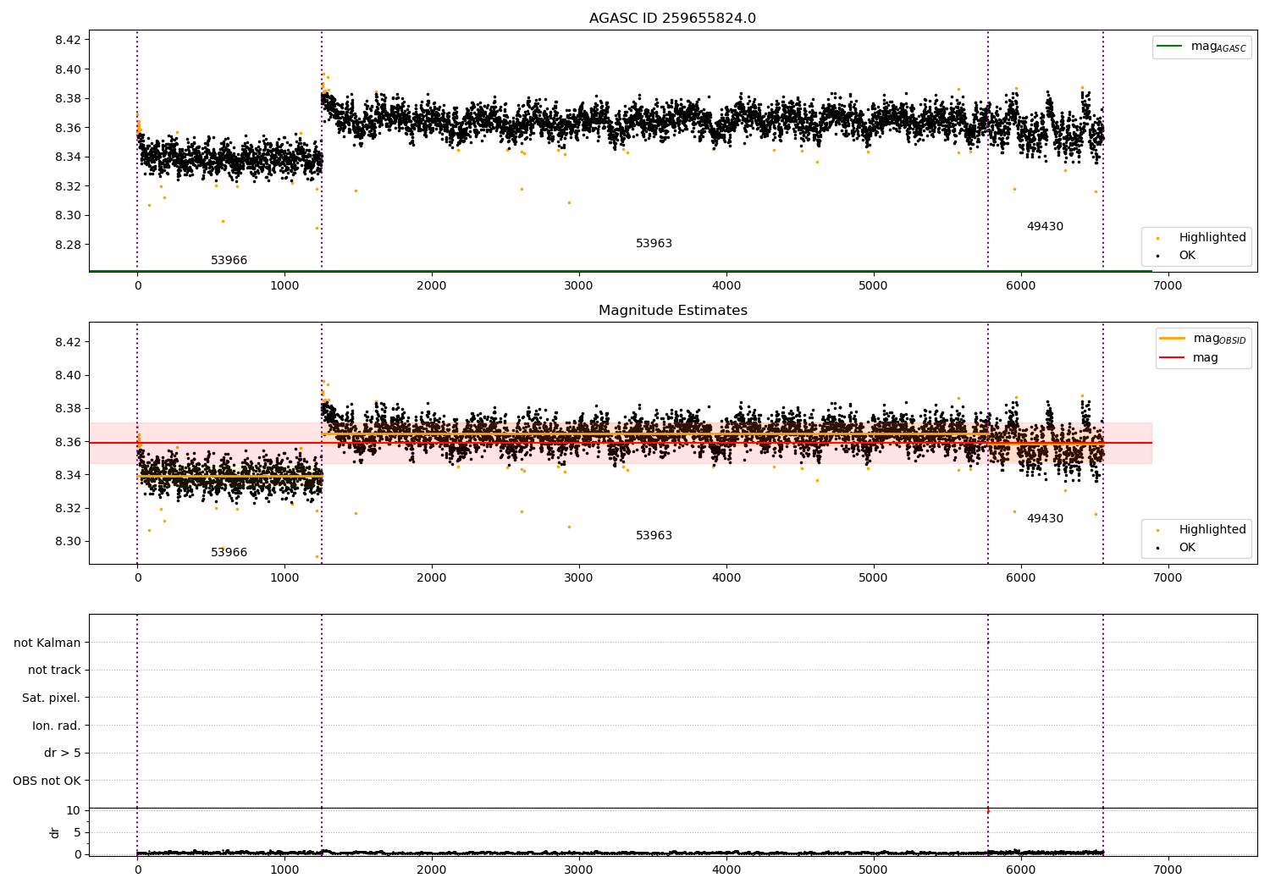
Task: Click the 'Sat. pixel.' row label
Action: point(51,698)
